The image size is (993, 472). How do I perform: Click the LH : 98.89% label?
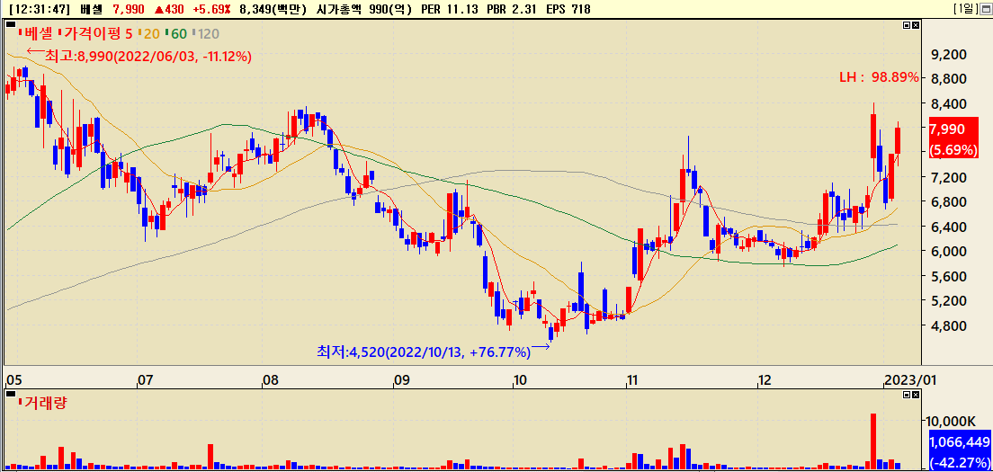[879, 77]
